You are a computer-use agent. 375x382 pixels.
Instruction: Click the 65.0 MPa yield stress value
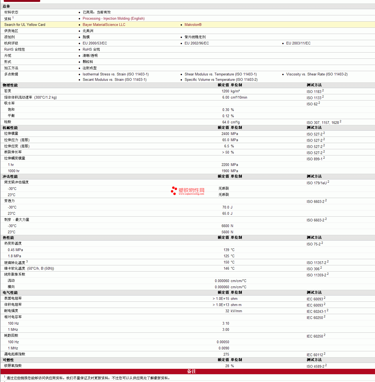click(230, 140)
